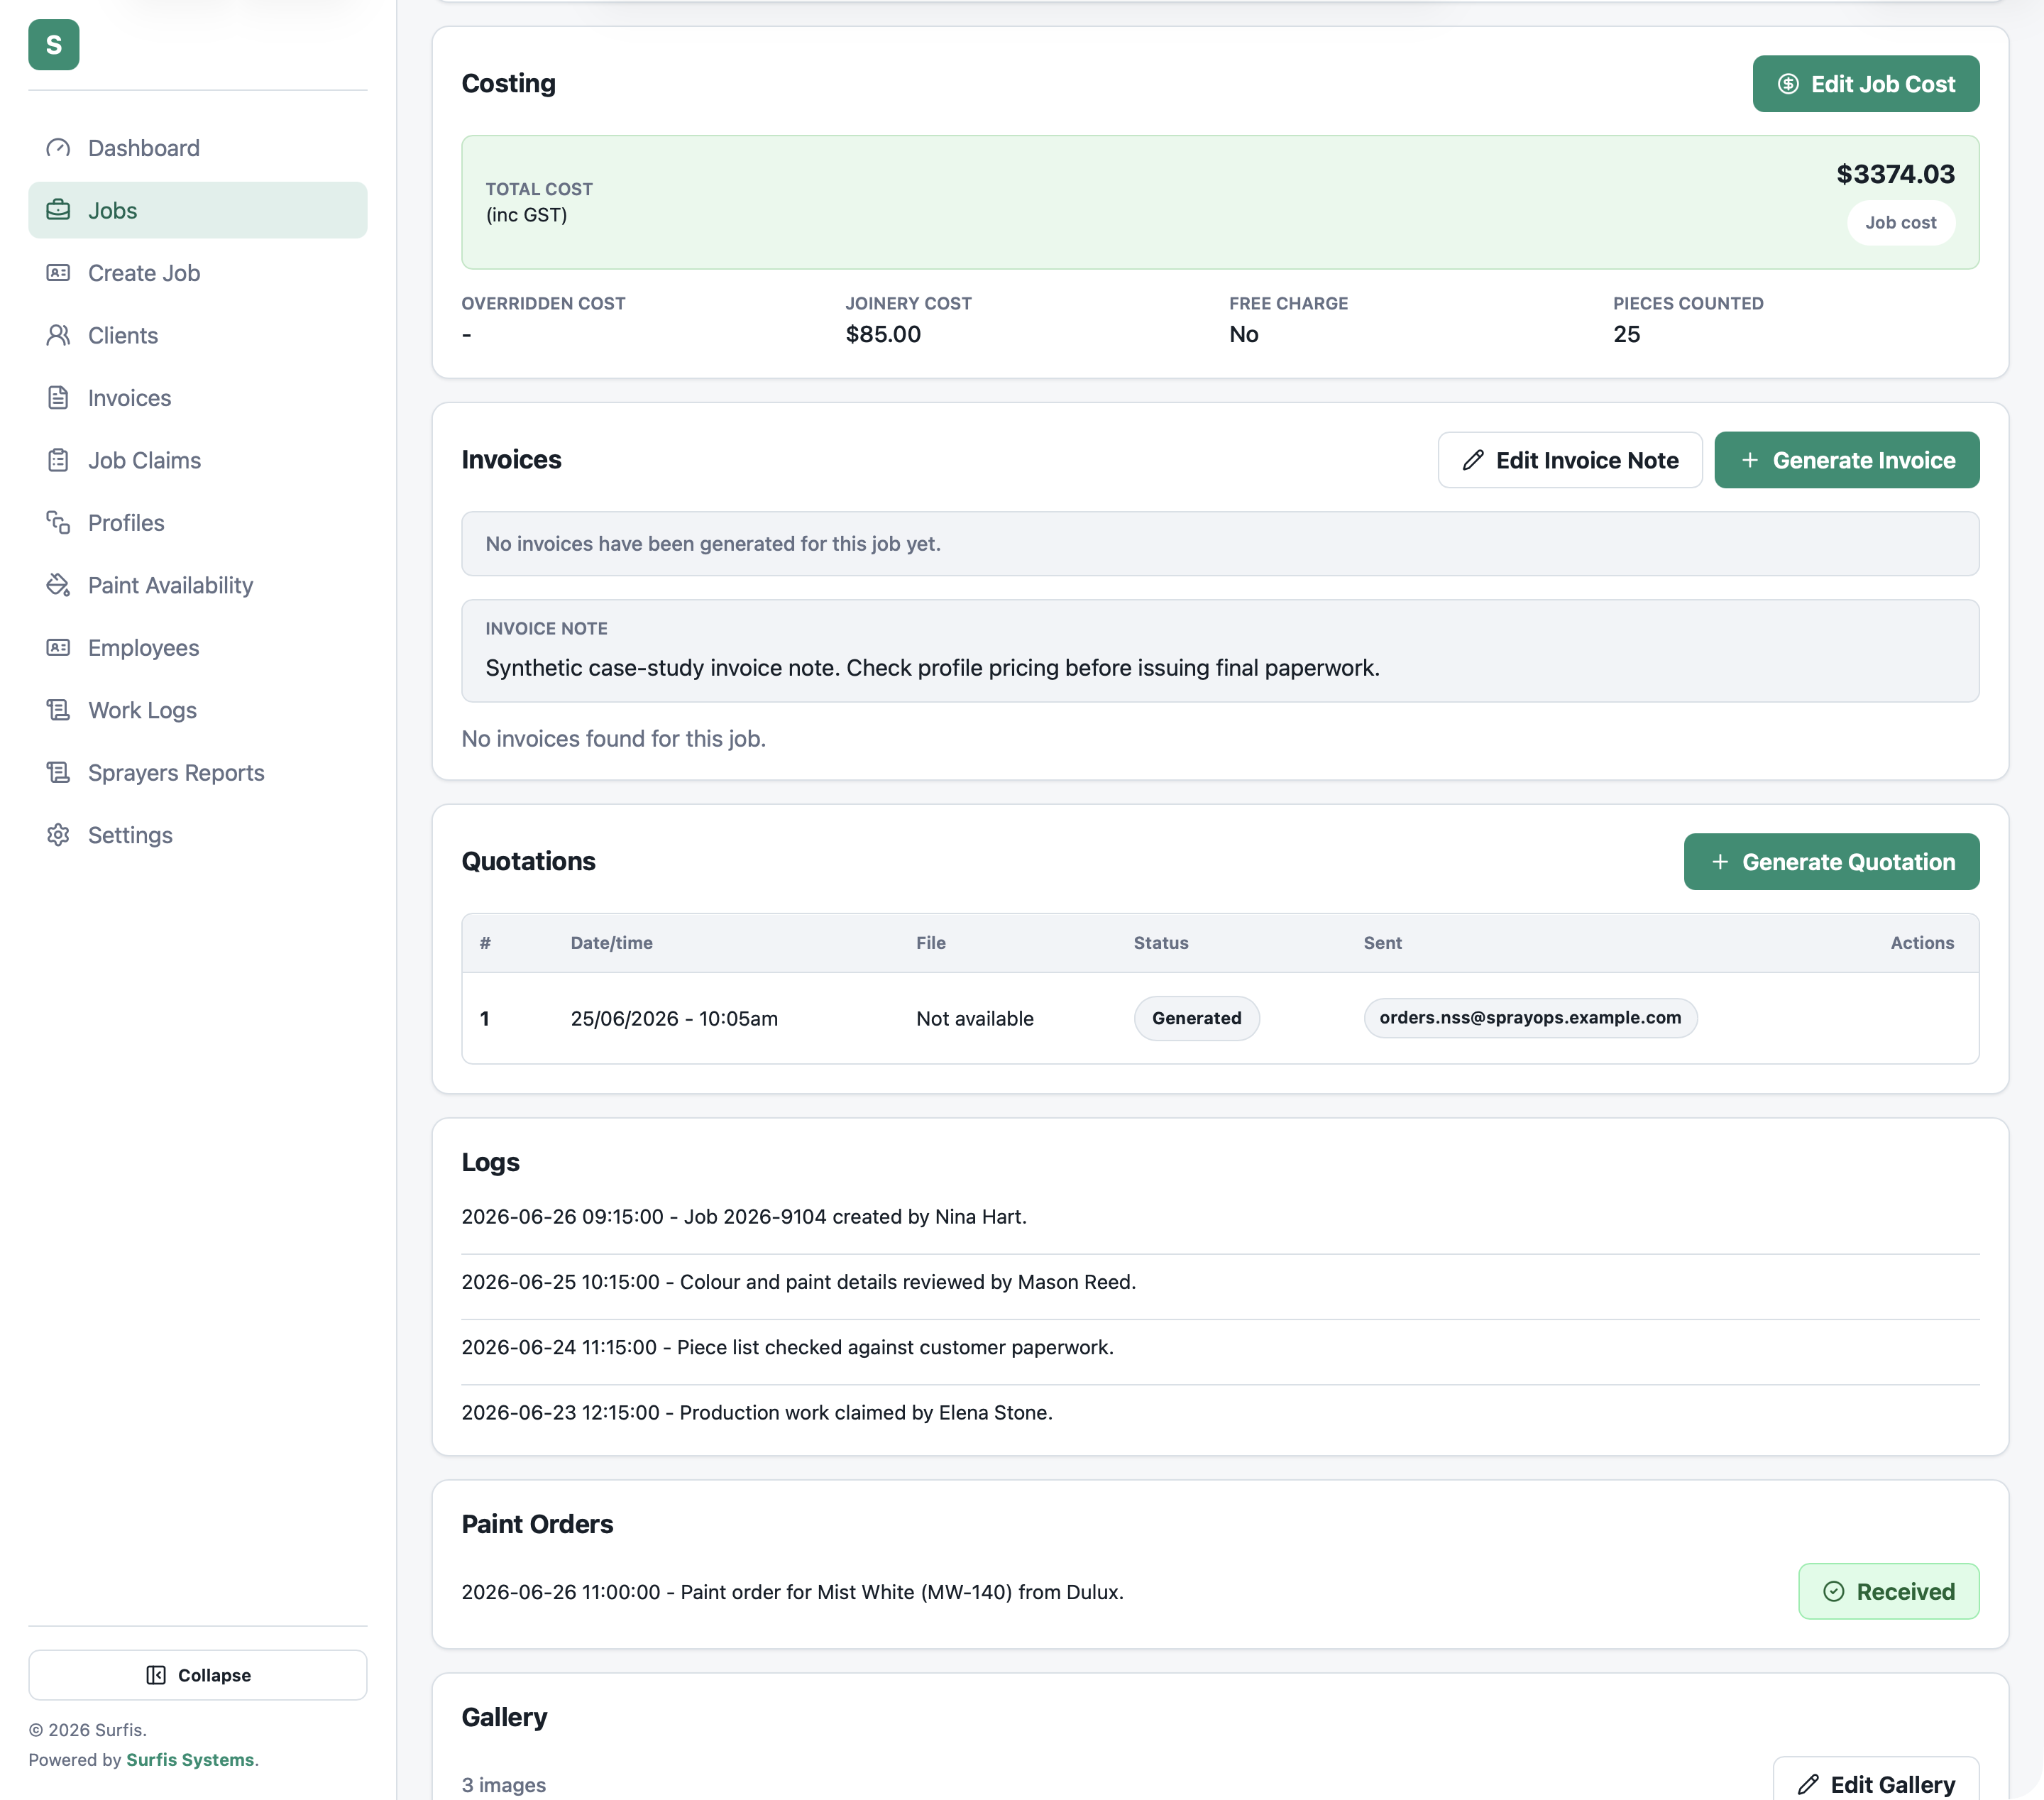Click Generate Invoice button

pos(1847,460)
